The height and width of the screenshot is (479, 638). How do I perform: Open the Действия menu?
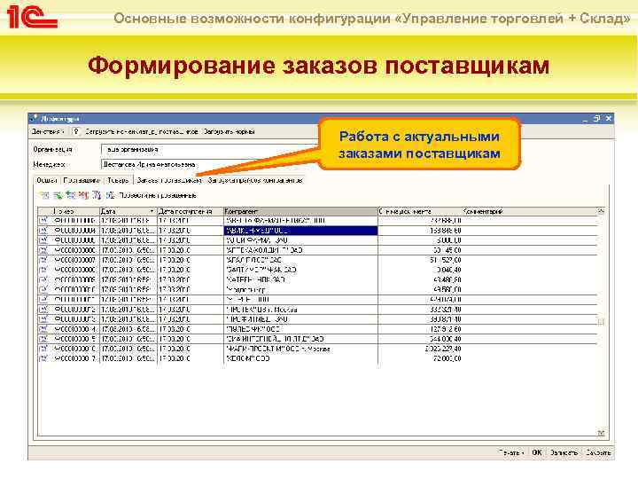click(x=48, y=131)
